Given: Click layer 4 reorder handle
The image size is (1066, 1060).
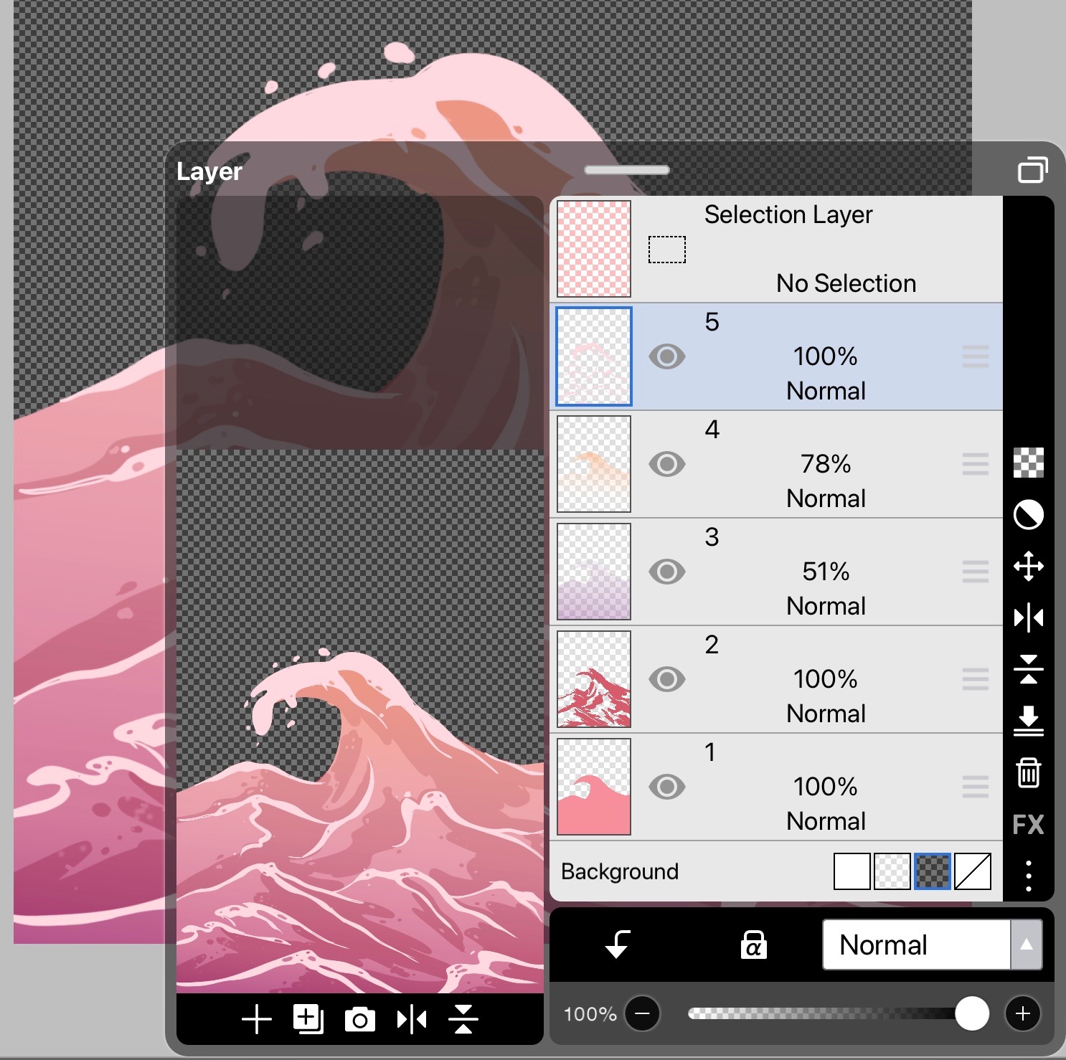Looking at the screenshot, I should 976,464.
